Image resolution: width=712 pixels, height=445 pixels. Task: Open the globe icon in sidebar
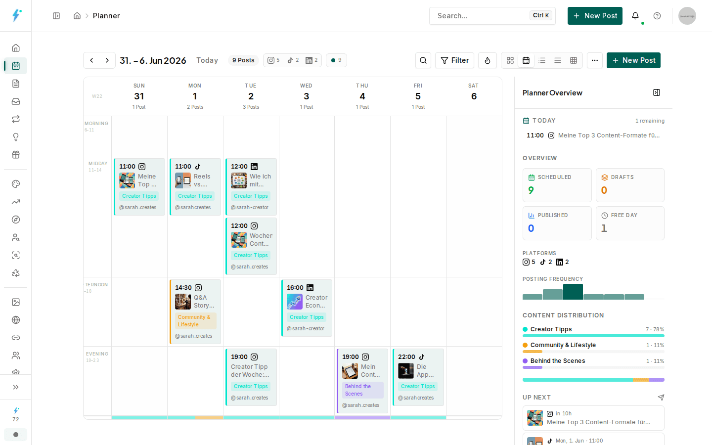16,320
